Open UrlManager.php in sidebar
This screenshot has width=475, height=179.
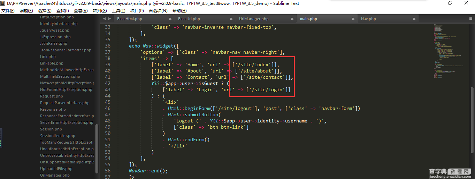click(55, 175)
